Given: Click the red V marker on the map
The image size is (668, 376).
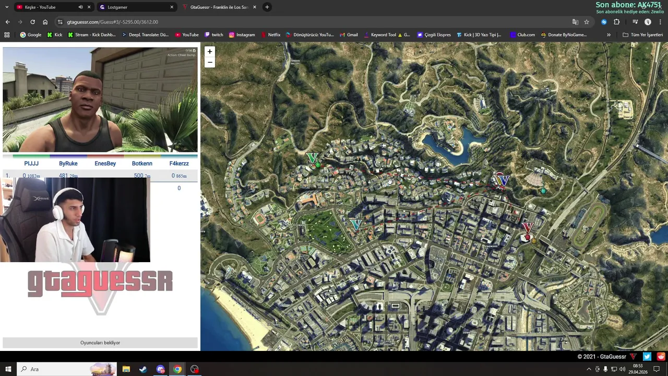Looking at the screenshot, I should pos(528,228).
